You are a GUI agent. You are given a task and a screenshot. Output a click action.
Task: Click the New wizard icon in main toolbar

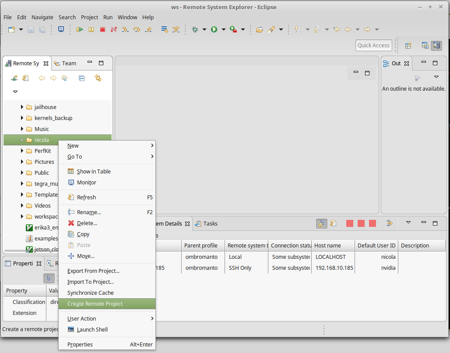(11, 29)
